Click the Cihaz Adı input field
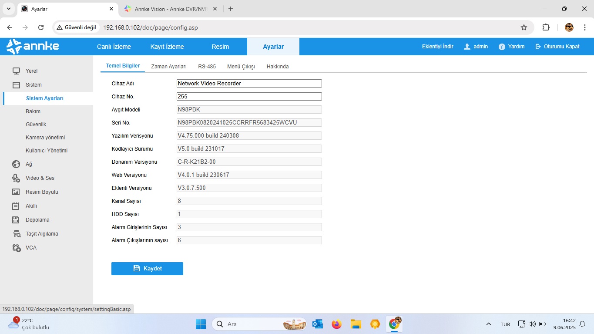Viewport: 594px width, 334px height. point(249,84)
